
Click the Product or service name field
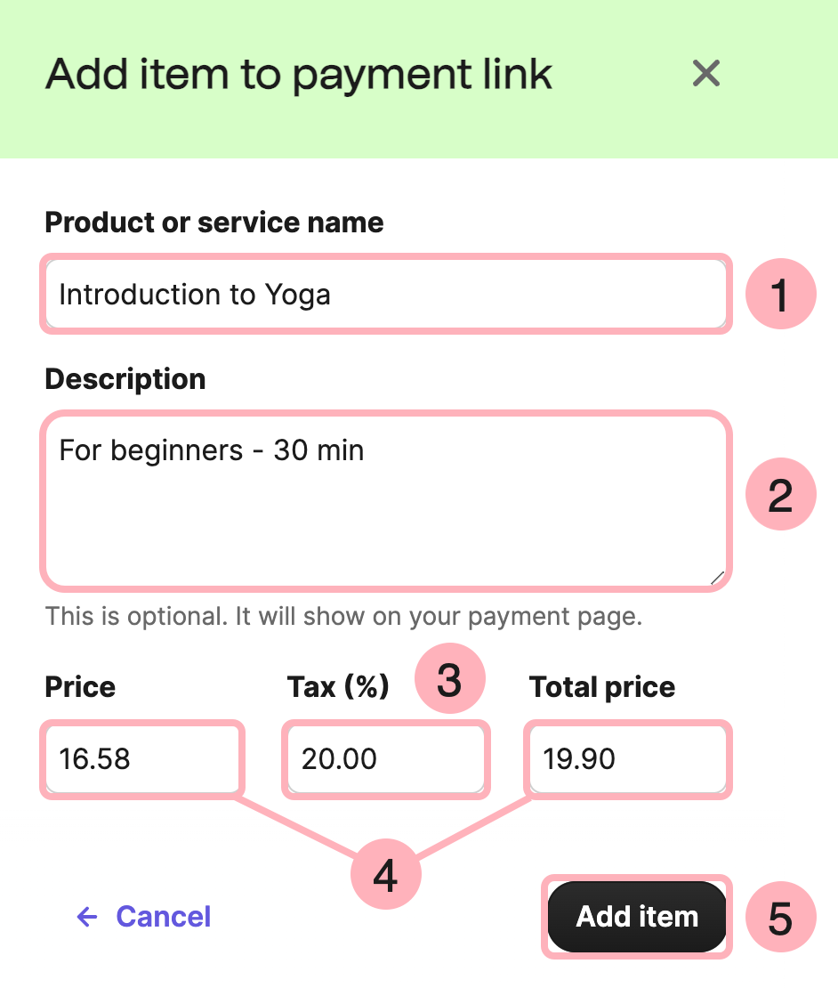point(385,295)
